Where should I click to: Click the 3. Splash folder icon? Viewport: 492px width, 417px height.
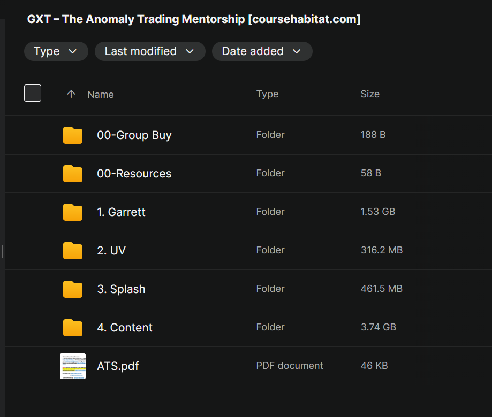click(x=73, y=289)
